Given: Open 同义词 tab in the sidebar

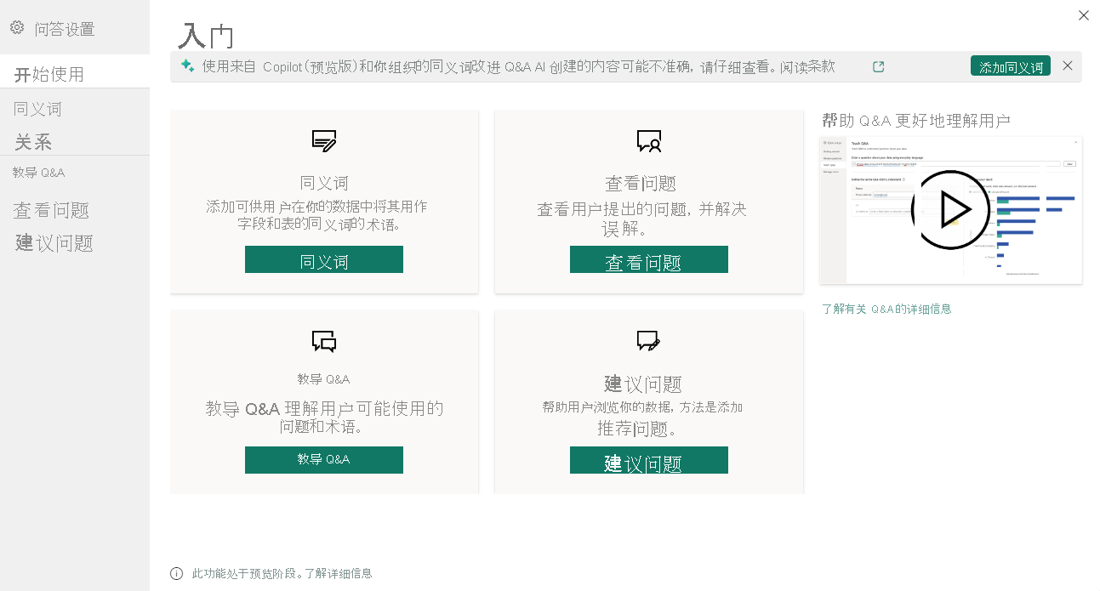Looking at the screenshot, I should [38, 109].
